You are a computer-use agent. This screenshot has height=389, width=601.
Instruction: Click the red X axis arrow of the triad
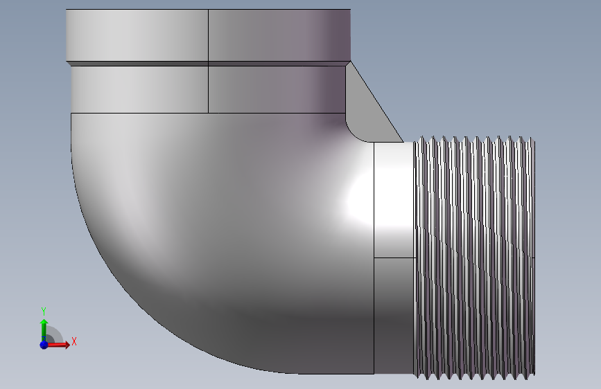58,345
